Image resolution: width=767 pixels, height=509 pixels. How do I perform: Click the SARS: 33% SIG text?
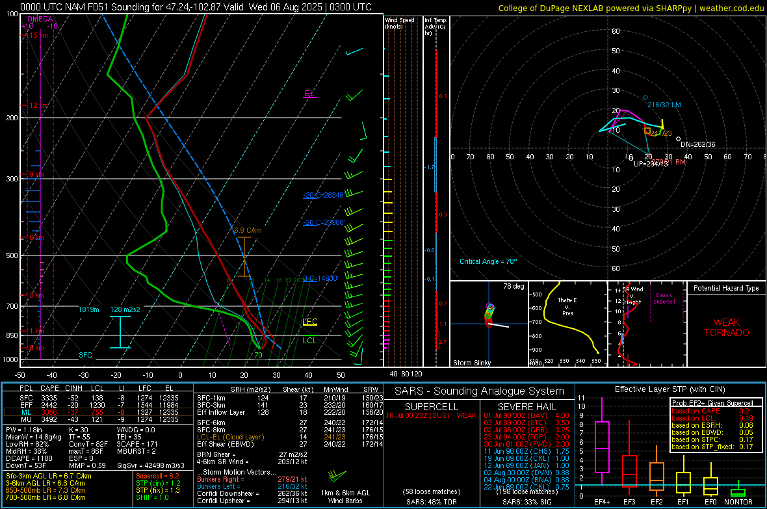point(526,502)
